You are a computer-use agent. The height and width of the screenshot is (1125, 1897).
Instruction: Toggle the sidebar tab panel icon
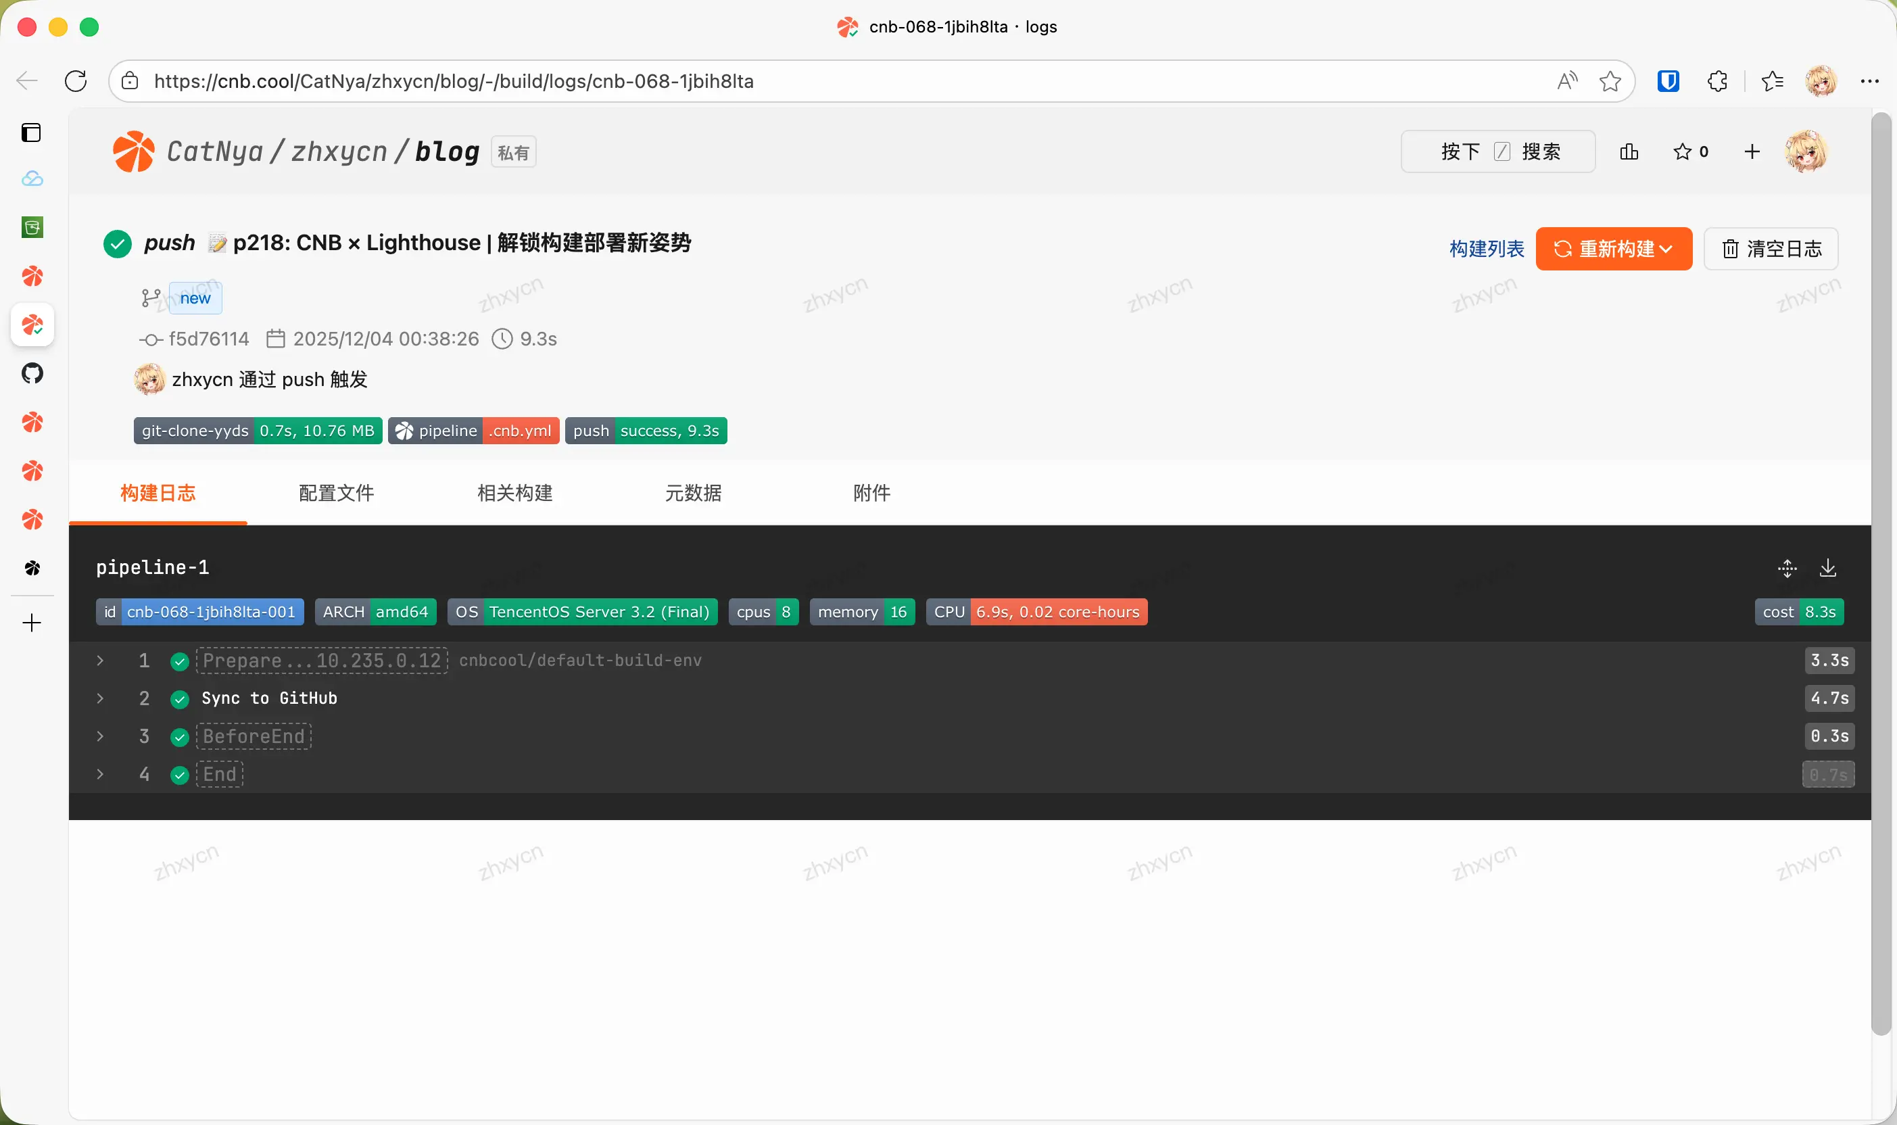pos(31,133)
